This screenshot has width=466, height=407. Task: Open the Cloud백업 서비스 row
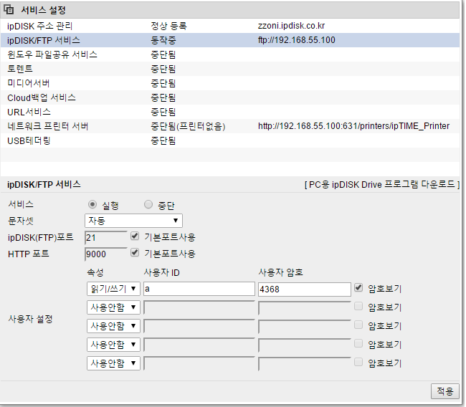[x=230, y=97]
